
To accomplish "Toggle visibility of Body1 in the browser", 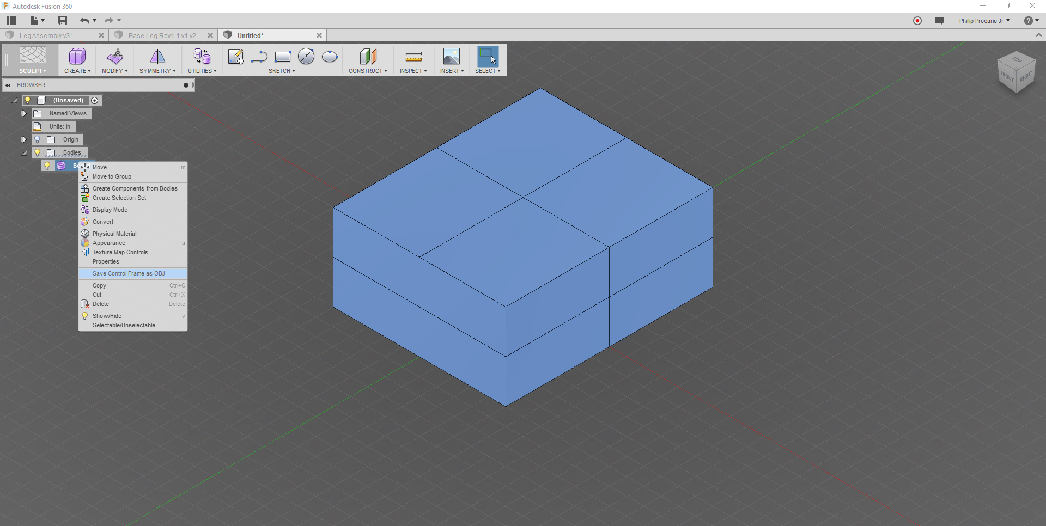I will point(47,166).
